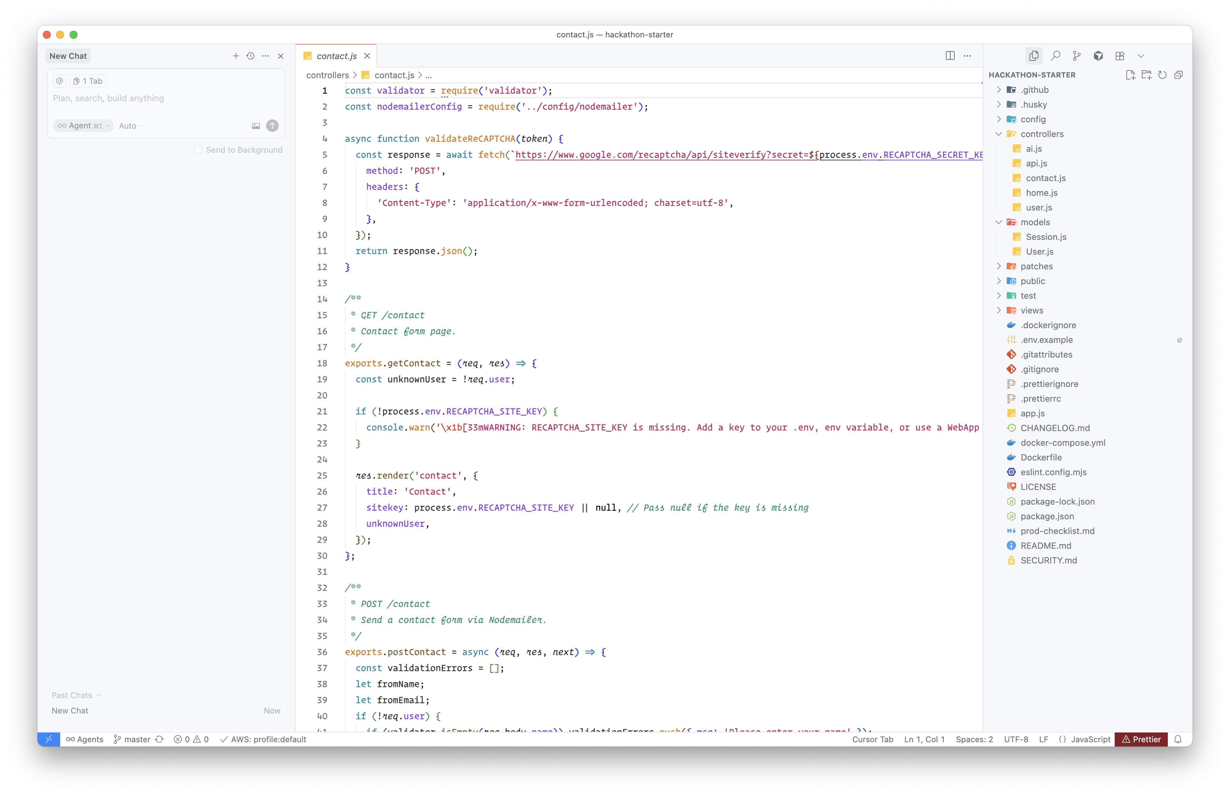The width and height of the screenshot is (1230, 796).
Task: Click the Prettier status bar button
Action: (x=1141, y=739)
